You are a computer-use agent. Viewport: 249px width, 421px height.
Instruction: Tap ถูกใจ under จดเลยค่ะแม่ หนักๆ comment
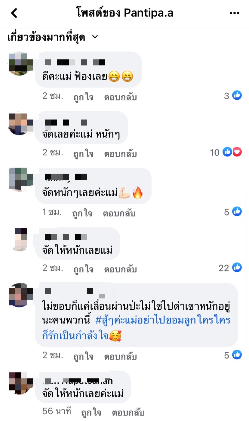83,154
